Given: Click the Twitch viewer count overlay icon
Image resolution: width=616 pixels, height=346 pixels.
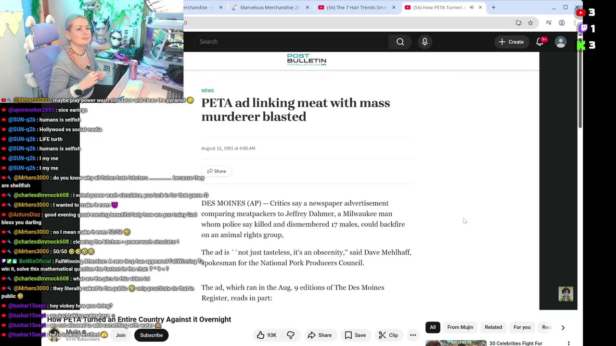Looking at the screenshot, I should tap(583, 29).
